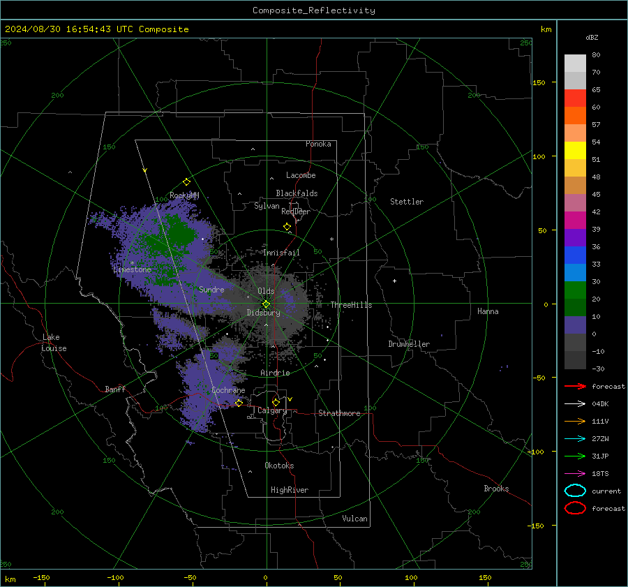Screen dimensions: 628x587
Task: Click the white plus marker near ThreeHills east
Action: pos(394,281)
